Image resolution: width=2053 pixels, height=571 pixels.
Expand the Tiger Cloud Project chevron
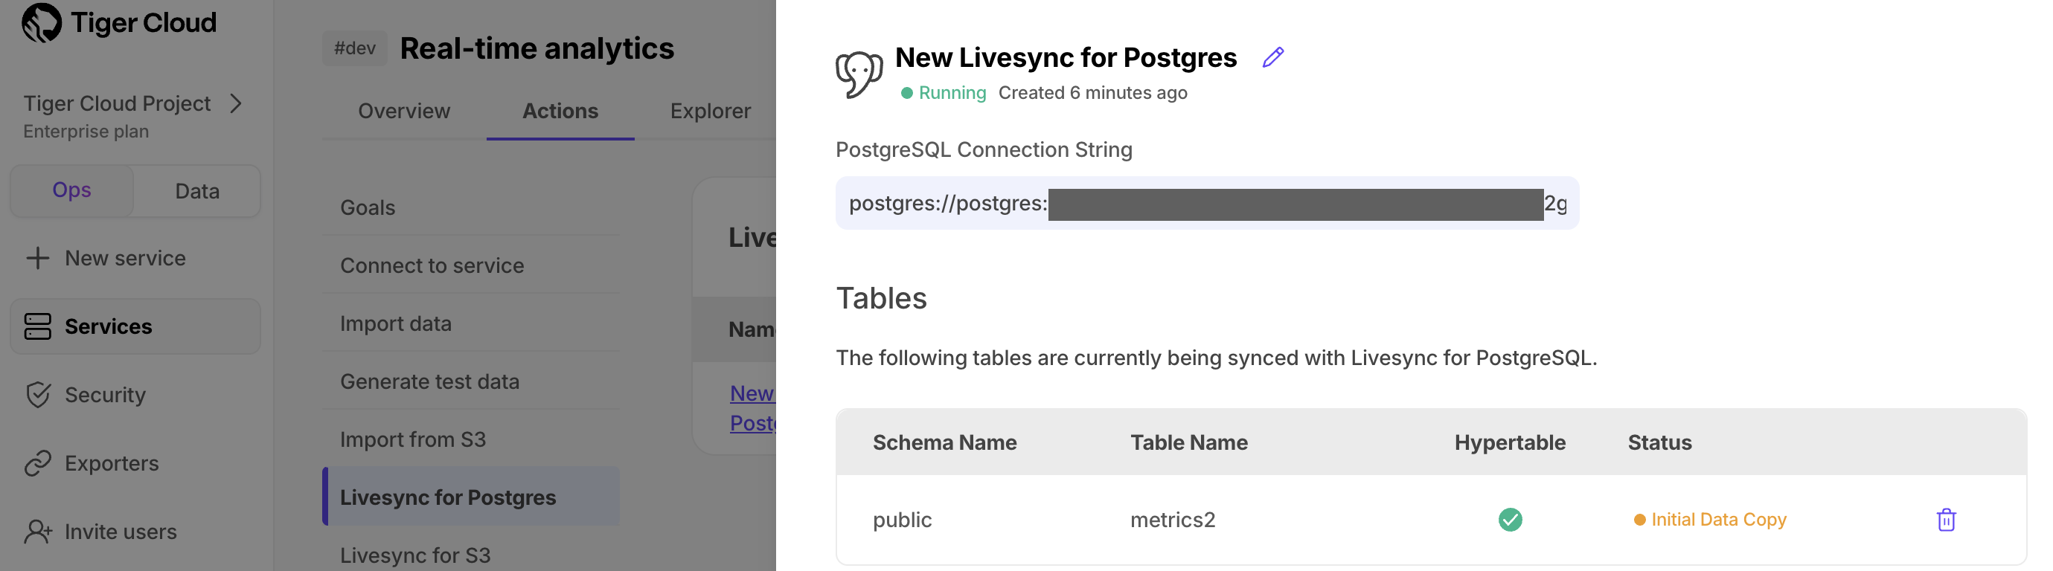(x=236, y=103)
